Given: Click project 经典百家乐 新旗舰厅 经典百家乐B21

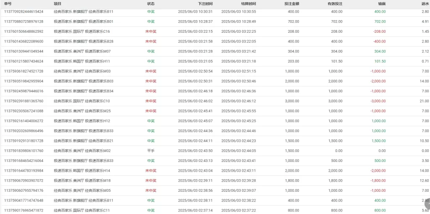Looking at the screenshot, I should [84, 141].
